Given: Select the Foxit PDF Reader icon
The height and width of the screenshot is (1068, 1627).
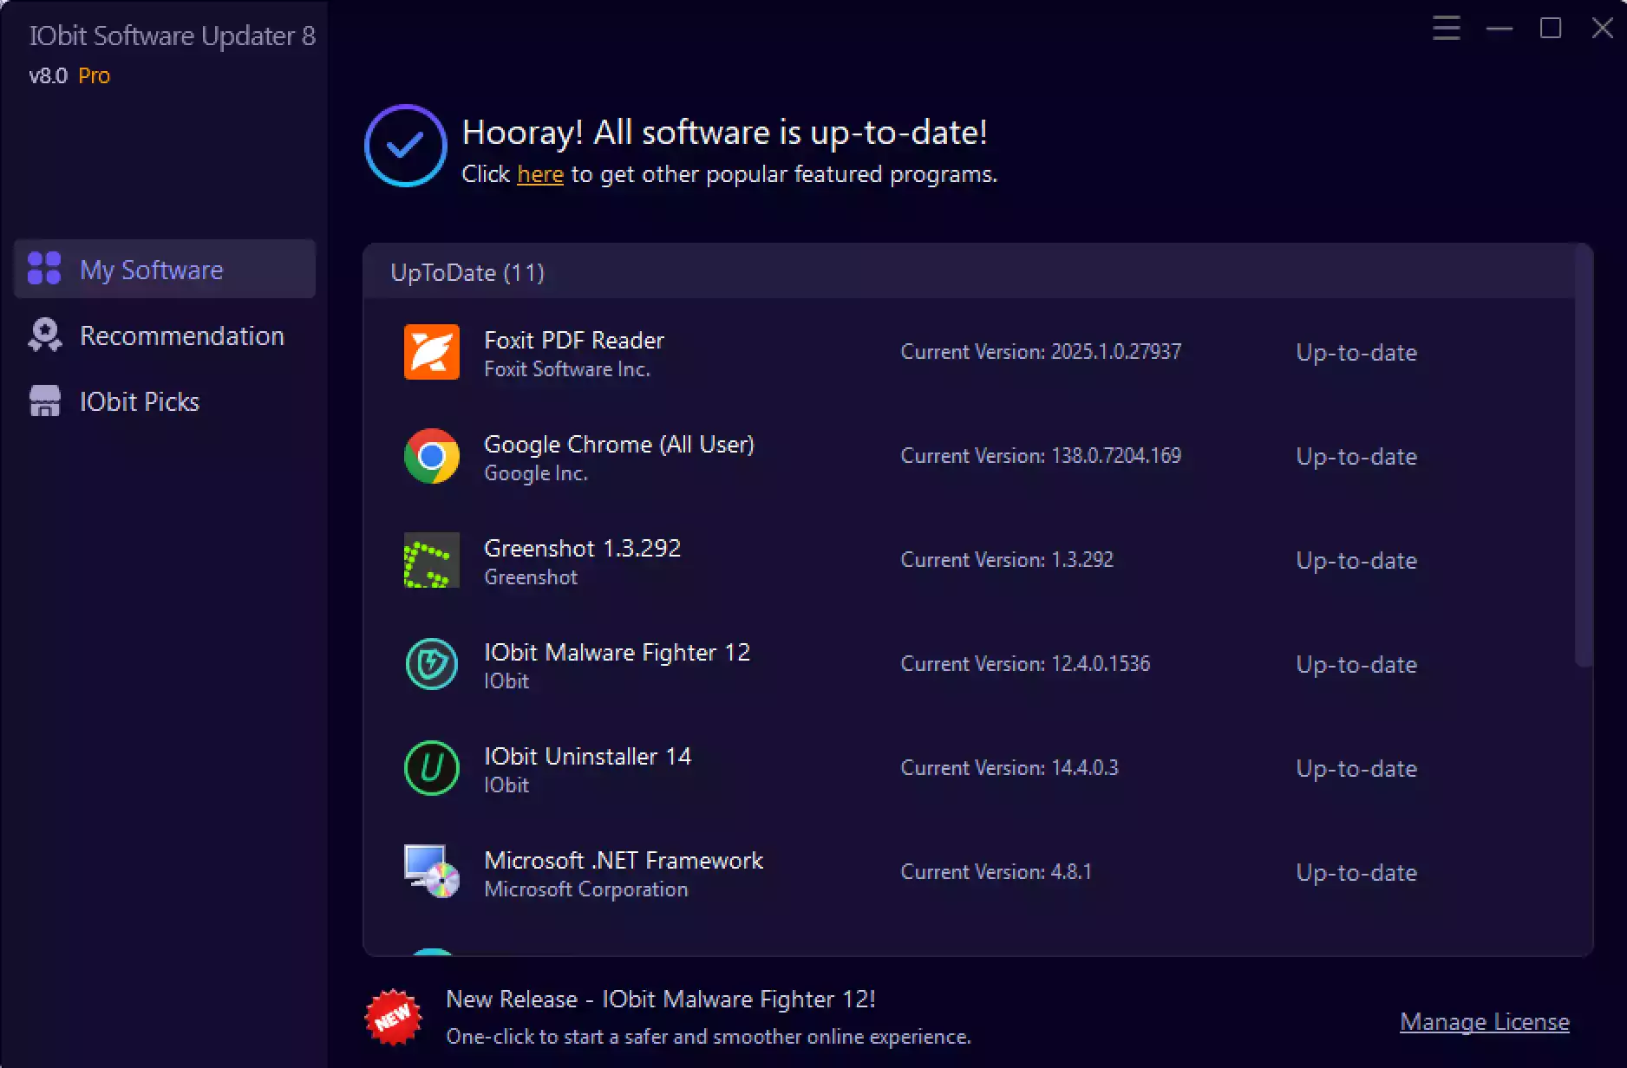Looking at the screenshot, I should point(432,352).
